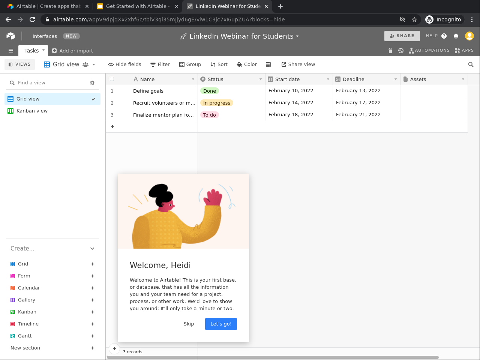Open the Sort options
Viewport: 480px width, 360px height.
coord(219,64)
